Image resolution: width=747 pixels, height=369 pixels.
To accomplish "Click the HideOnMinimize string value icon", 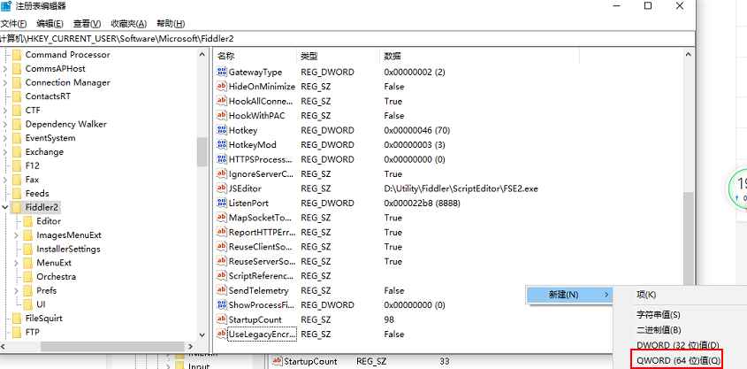I will [222, 87].
